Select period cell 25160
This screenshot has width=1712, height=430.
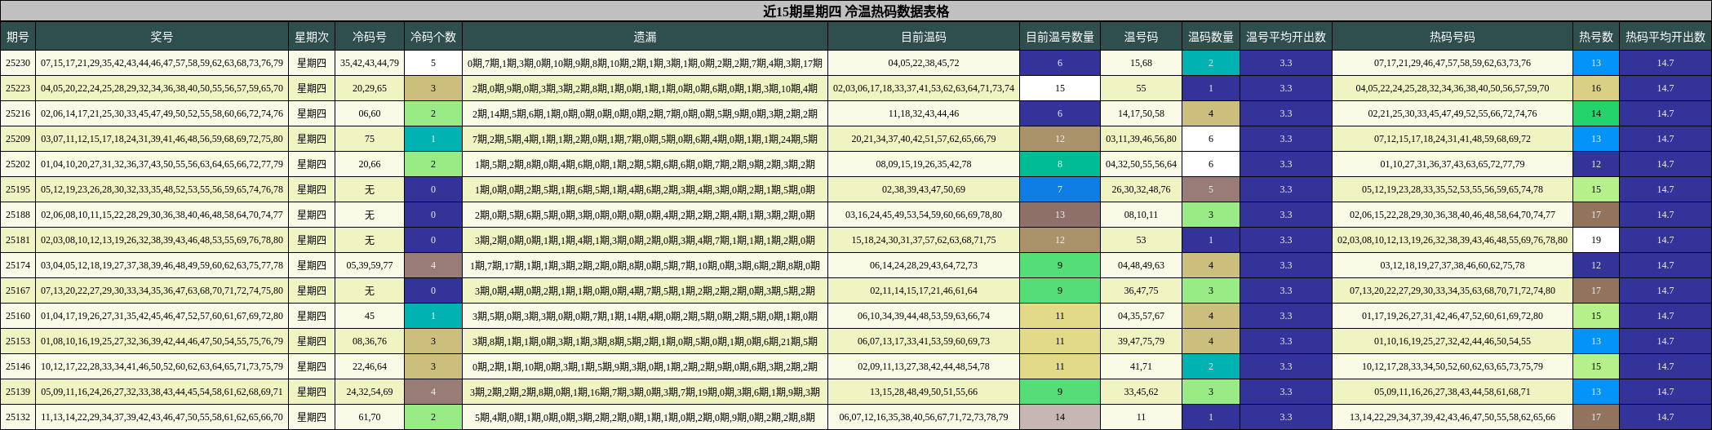point(18,316)
